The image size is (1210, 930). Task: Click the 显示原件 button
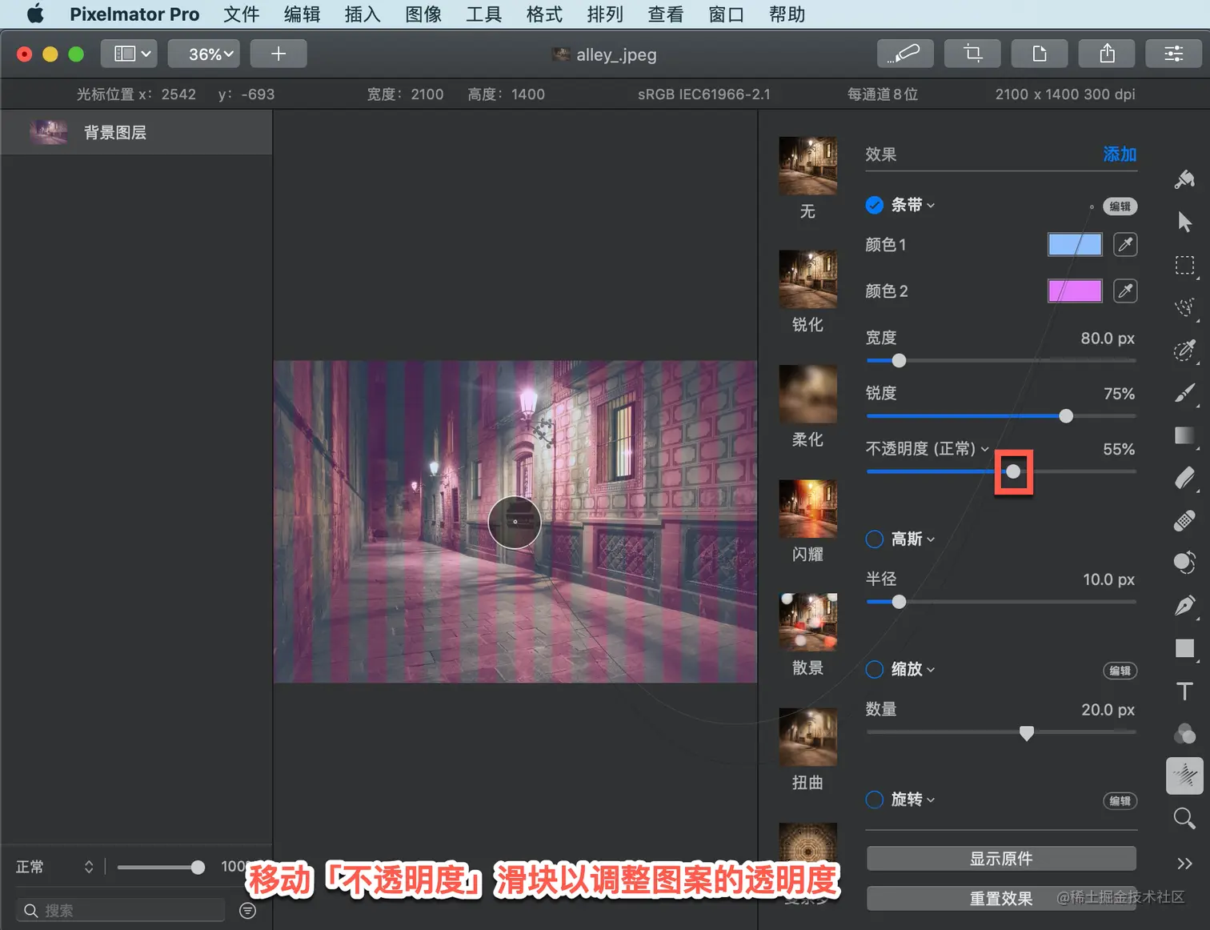[x=1001, y=859]
